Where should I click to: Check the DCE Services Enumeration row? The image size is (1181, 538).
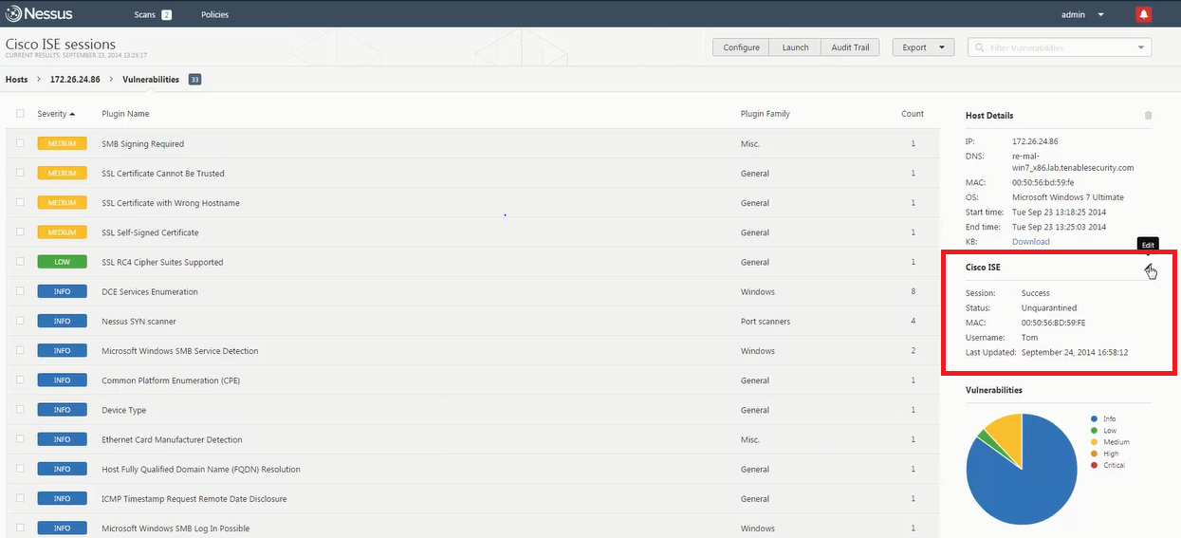[x=20, y=290]
